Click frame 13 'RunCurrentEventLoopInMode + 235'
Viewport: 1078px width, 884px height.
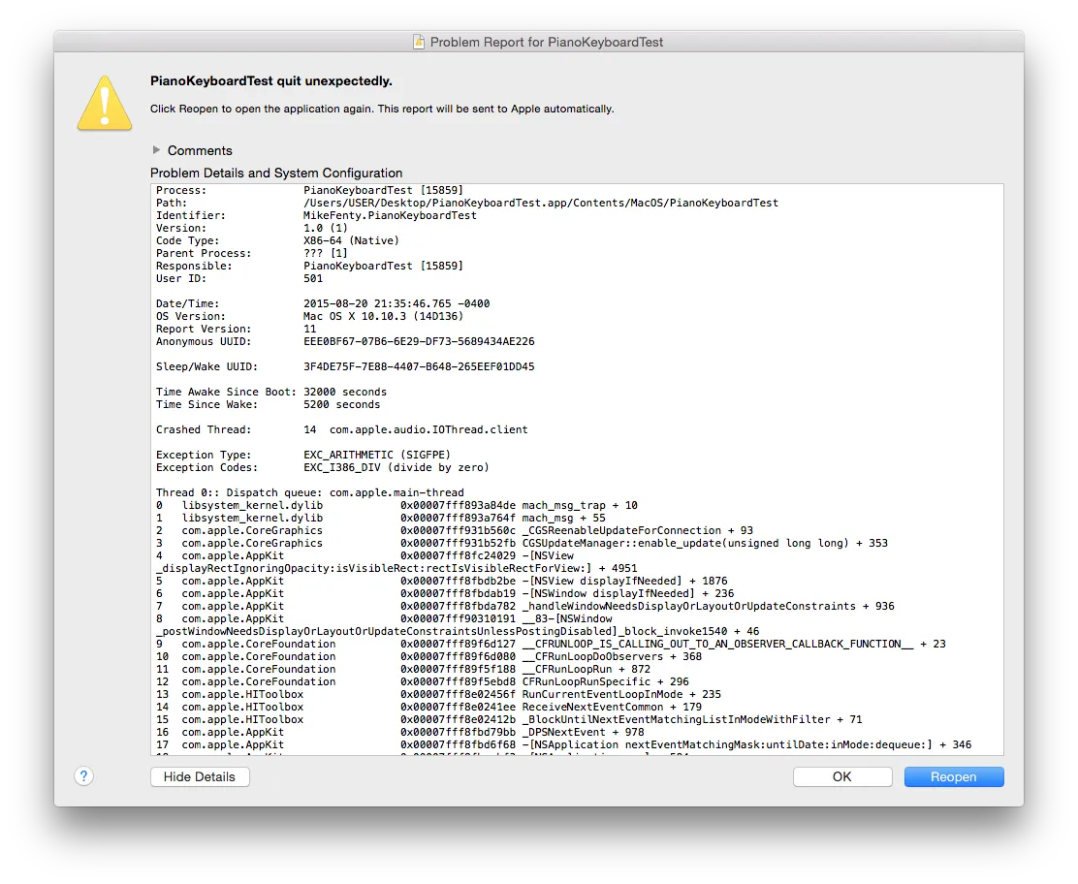pyautogui.click(x=621, y=694)
